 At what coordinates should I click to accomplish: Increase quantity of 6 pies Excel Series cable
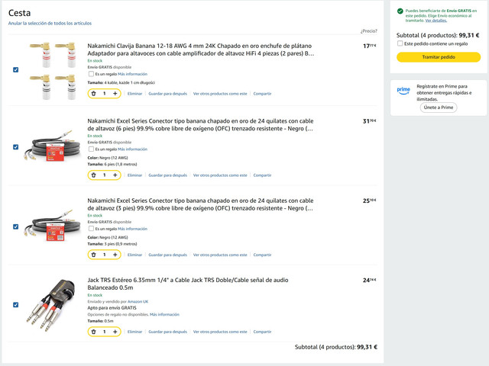115,175
